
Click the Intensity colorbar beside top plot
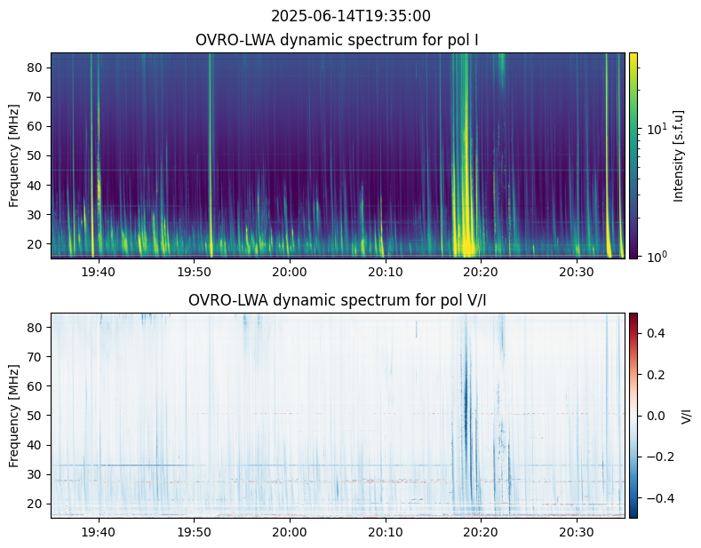633,155
